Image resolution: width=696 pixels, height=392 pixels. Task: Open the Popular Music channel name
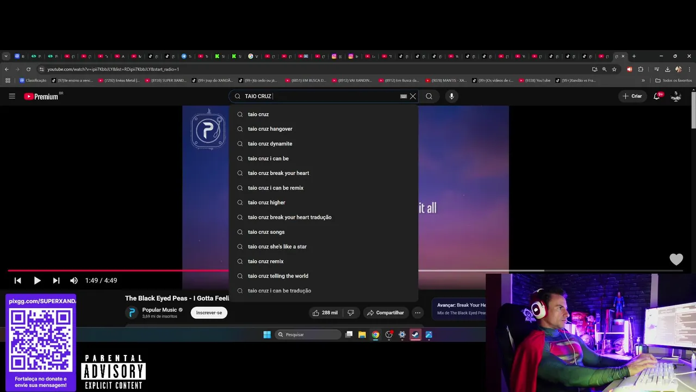[159, 310]
